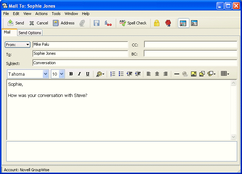The height and width of the screenshot is (174, 242).
Task: Click the Send button
Action: pos(16,23)
